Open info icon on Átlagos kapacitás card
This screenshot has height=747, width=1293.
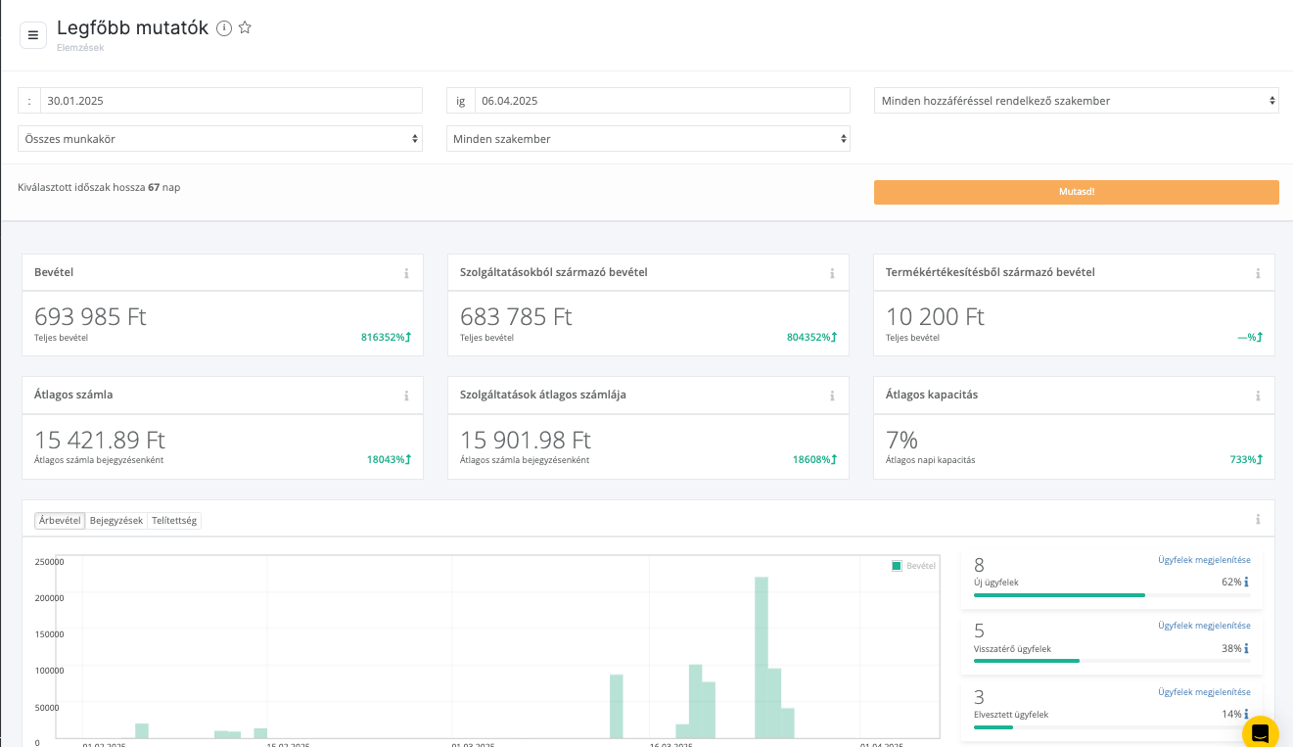pos(1258,396)
